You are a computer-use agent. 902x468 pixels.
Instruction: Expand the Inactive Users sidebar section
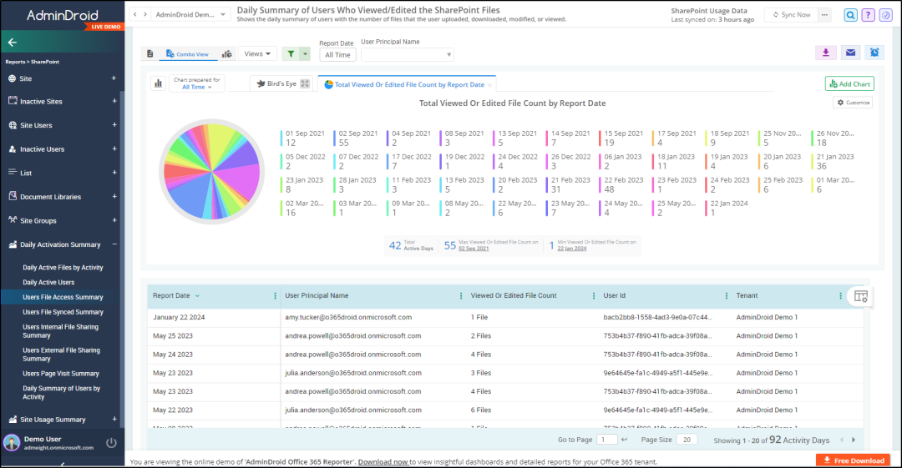[114, 148]
